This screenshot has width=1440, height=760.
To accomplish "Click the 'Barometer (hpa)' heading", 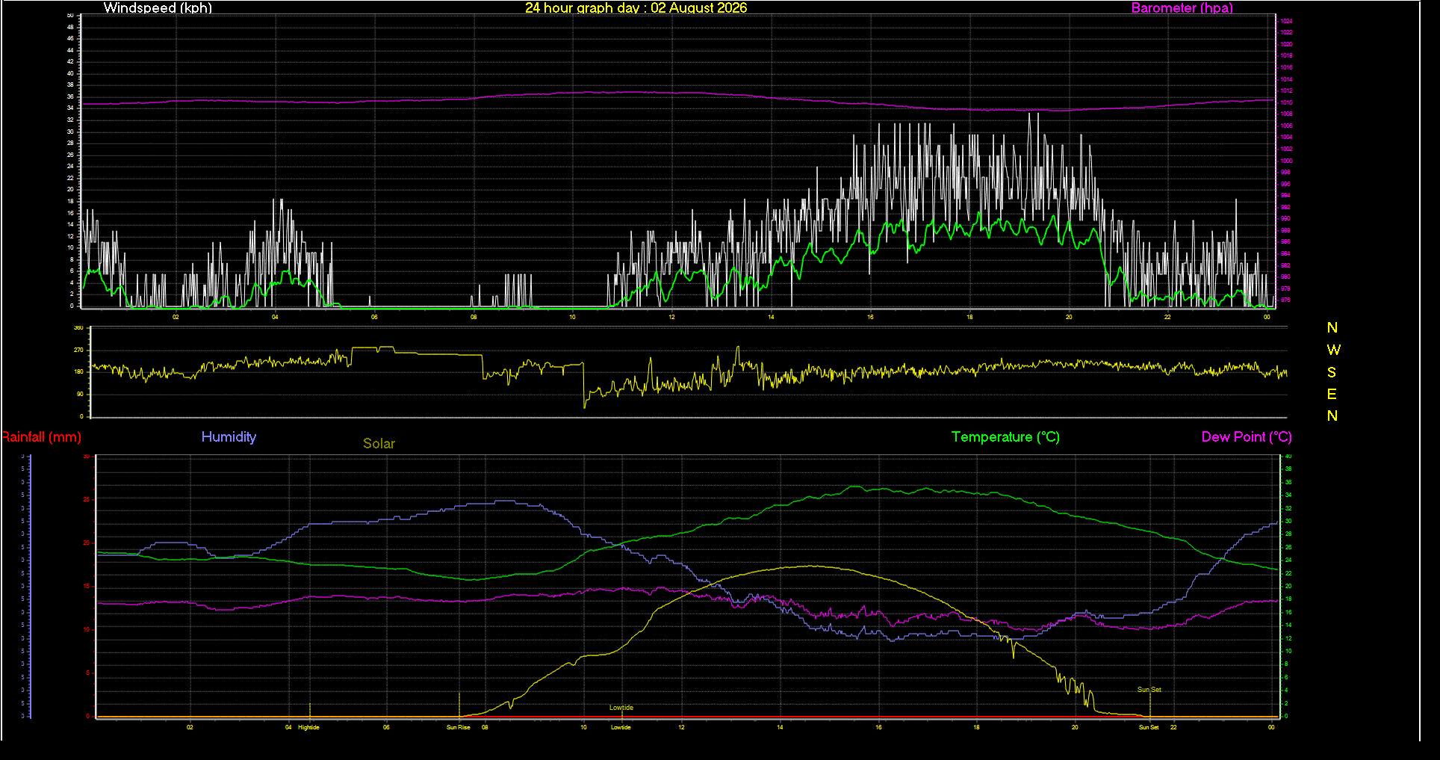I will (1182, 8).
